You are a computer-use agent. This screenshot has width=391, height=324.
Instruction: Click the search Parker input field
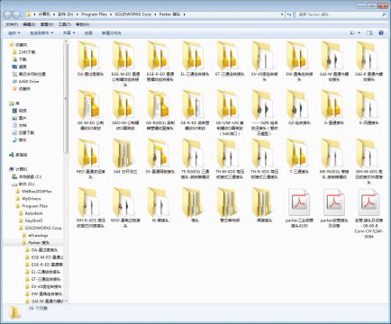[x=338, y=14]
